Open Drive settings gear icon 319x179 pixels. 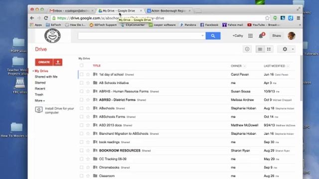[x=285, y=49]
